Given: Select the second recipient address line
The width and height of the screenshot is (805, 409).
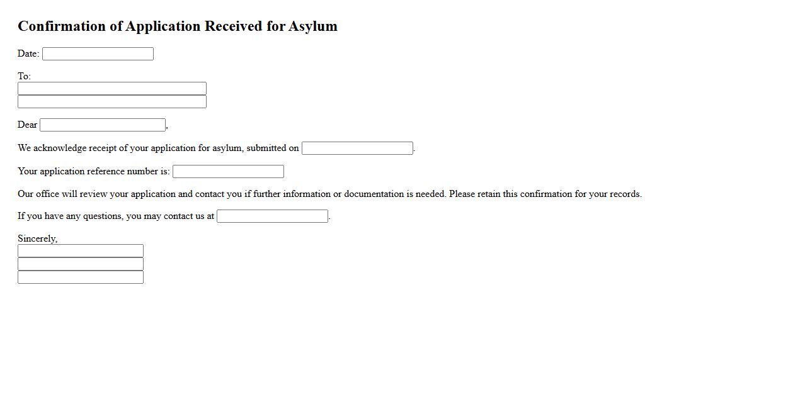Looking at the screenshot, I should click(x=112, y=102).
